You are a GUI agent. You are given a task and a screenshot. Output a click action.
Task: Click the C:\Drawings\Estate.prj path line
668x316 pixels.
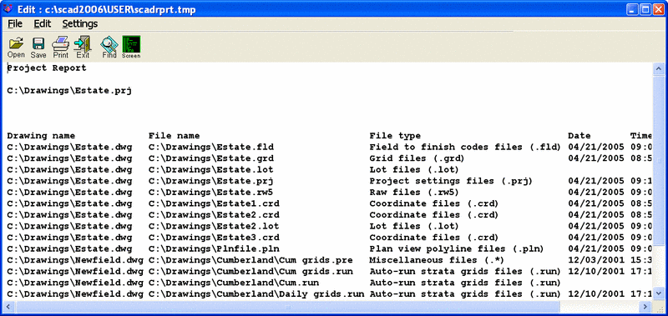[x=69, y=91]
